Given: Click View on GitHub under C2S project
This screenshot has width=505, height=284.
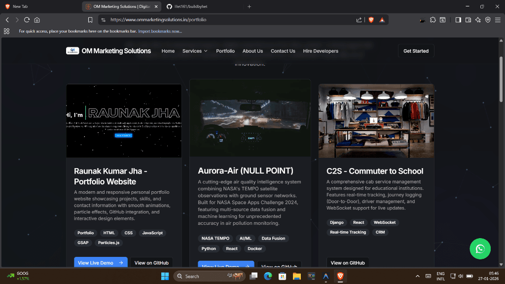Looking at the screenshot, I should [x=347, y=263].
